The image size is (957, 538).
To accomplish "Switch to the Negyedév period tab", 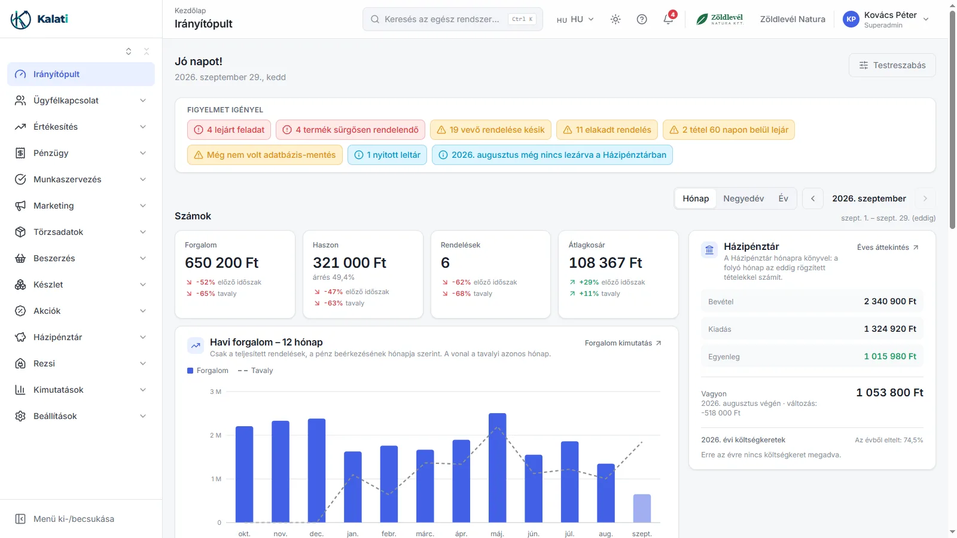I will 743,198.
